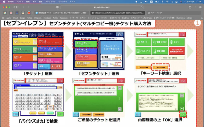
Task: Open the screen mirroring display icon
Action: [x=141, y=2]
